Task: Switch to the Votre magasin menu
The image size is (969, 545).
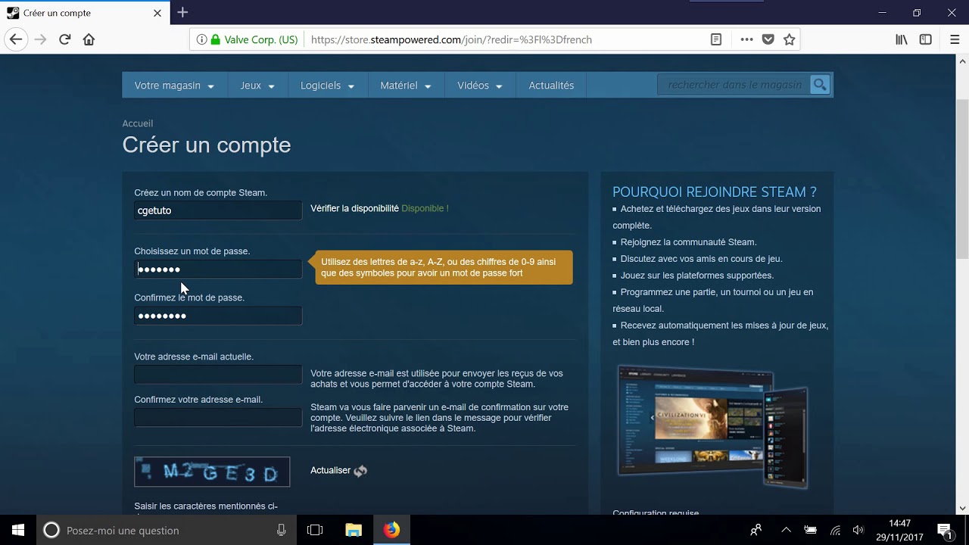Action: click(173, 85)
